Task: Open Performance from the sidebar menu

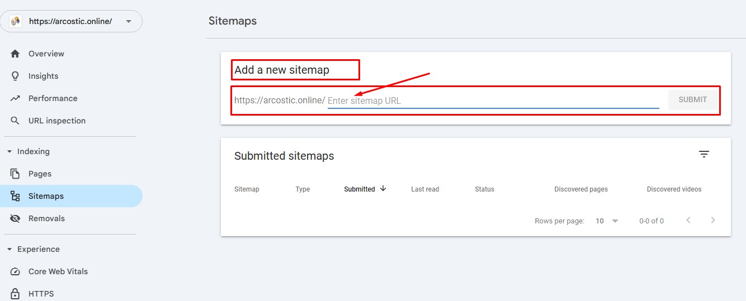Action: [53, 98]
